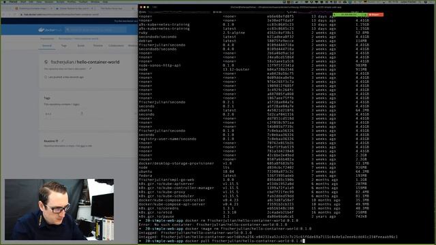Screen dimensions: 436x245
Task: Click the 'Error: No such container' line
Action: 213,225
